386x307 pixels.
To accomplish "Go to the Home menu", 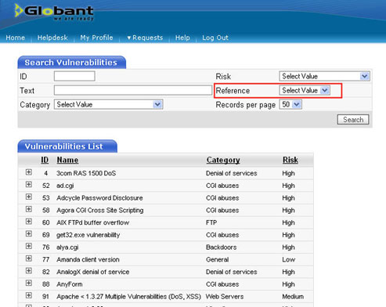I will click(16, 38).
